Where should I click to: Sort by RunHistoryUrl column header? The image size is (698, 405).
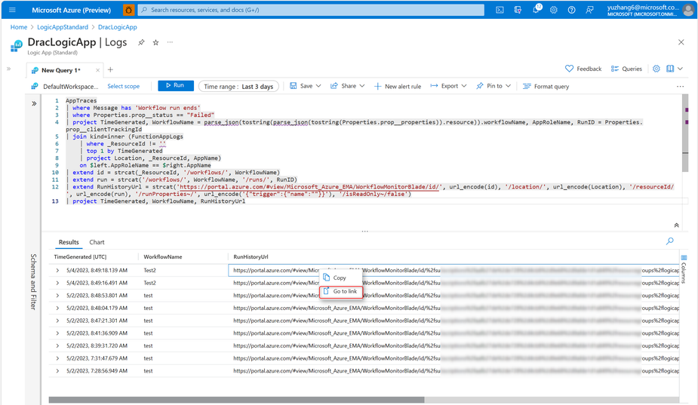[x=251, y=256]
